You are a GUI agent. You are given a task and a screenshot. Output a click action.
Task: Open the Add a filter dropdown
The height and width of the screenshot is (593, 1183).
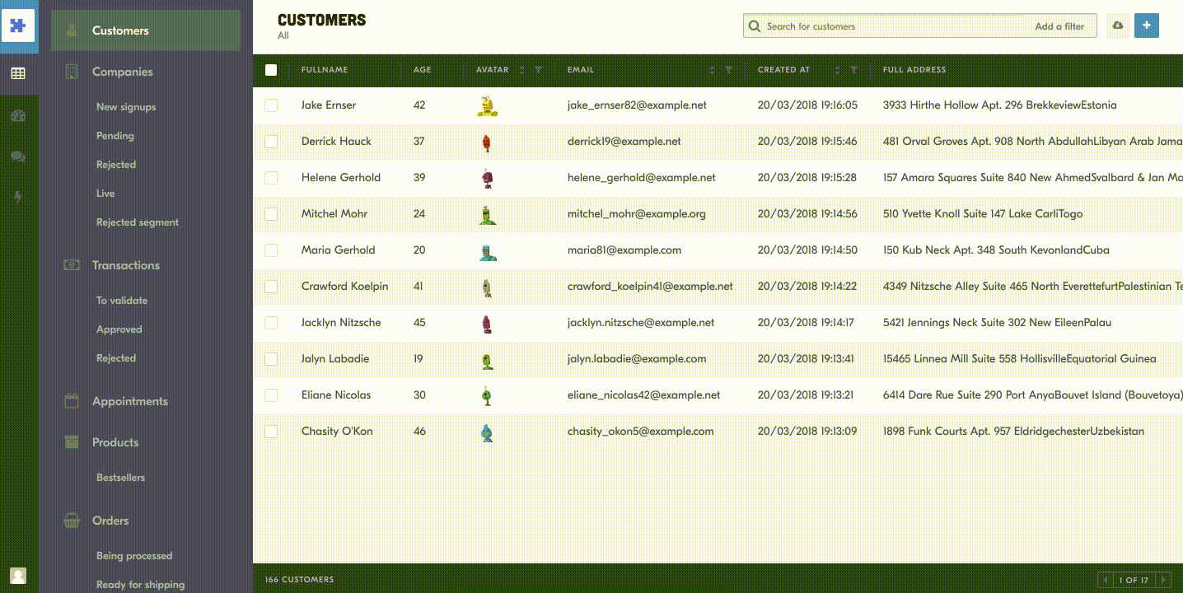[1059, 26]
